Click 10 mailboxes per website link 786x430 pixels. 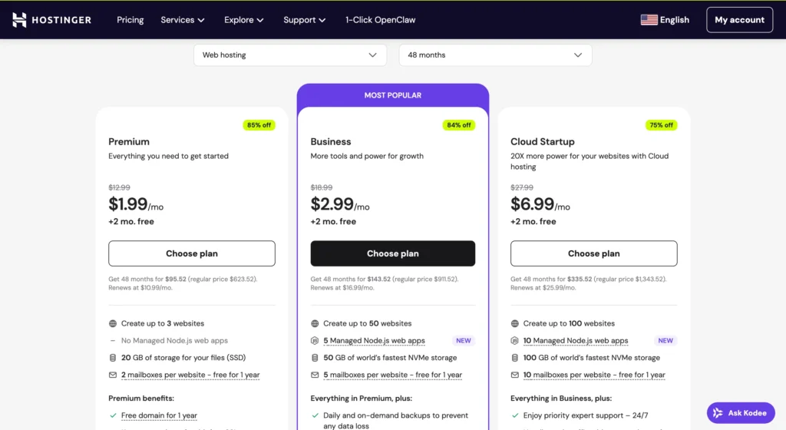(594, 375)
